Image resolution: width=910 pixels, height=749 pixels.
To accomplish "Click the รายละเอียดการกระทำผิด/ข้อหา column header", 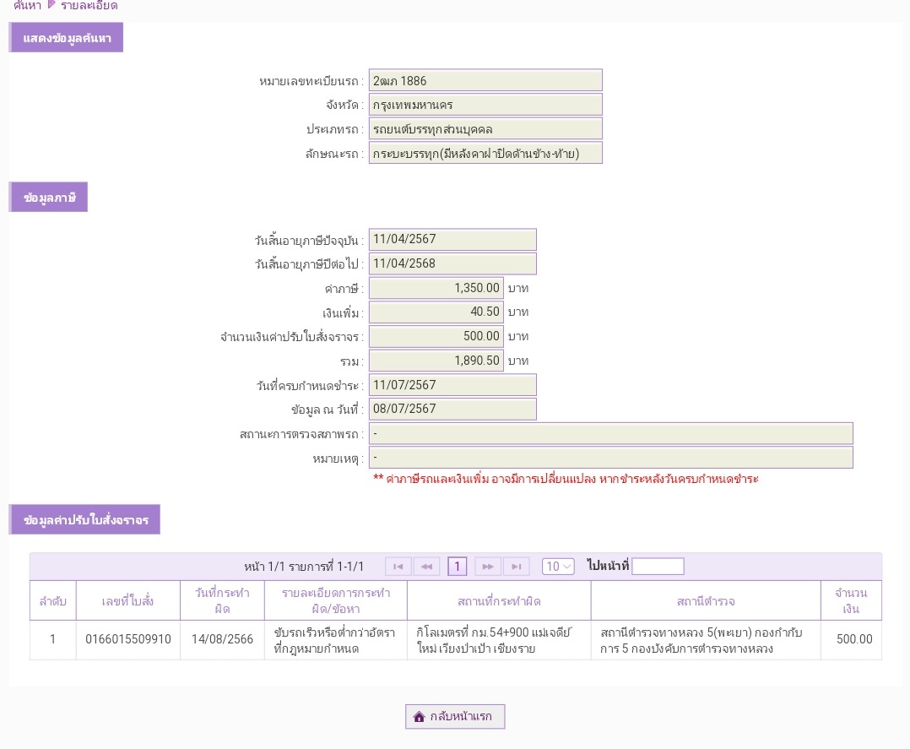I will [x=336, y=601].
